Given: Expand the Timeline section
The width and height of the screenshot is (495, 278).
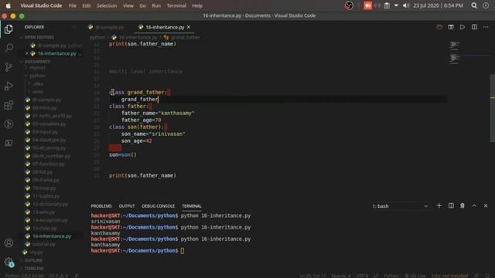Looking at the screenshot, I should [x=34, y=269].
